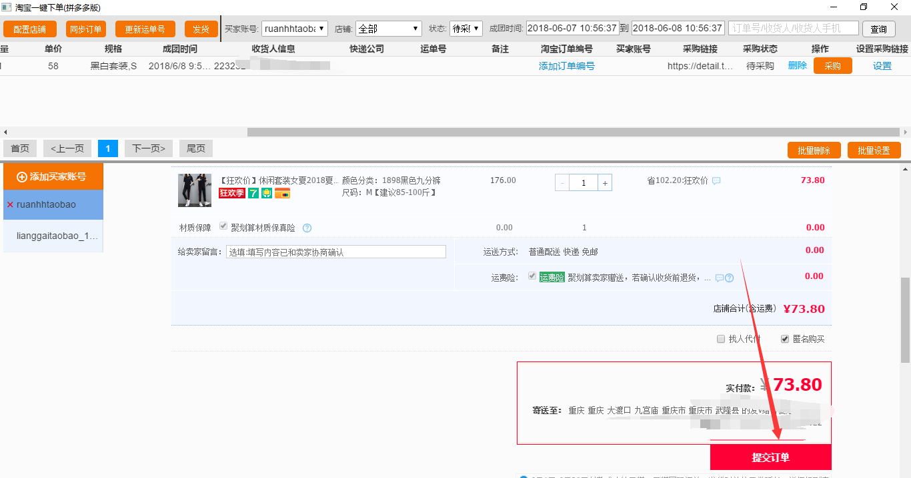Click the 快递公司 column header
Image resolution: width=911 pixels, height=478 pixels.
point(367,49)
